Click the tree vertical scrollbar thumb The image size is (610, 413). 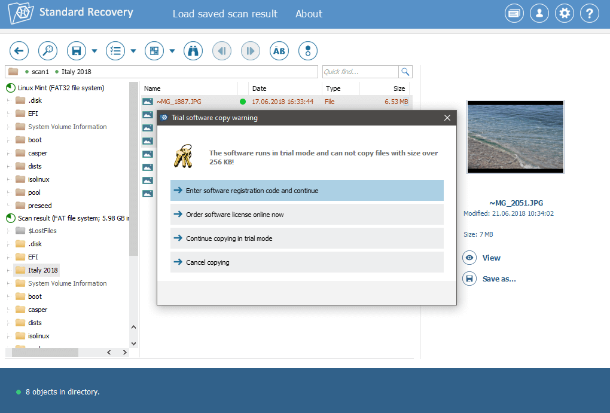(134, 169)
